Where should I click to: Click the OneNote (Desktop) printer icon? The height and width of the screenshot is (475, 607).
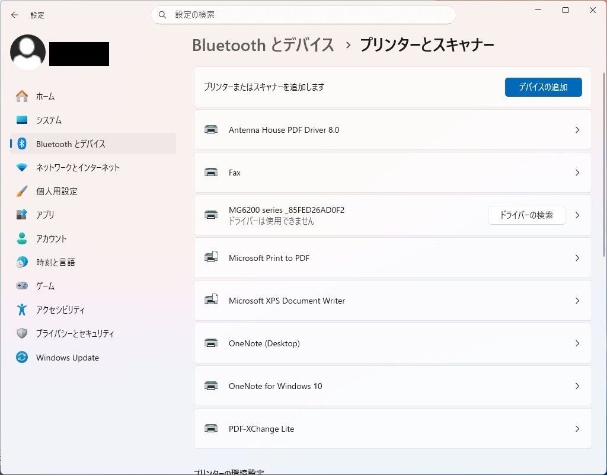pyautogui.click(x=211, y=343)
